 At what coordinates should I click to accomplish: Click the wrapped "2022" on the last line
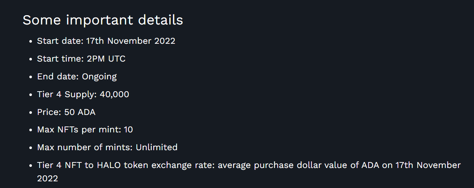(x=48, y=178)
